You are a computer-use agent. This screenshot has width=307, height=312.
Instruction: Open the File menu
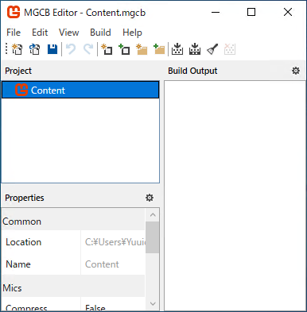(14, 33)
